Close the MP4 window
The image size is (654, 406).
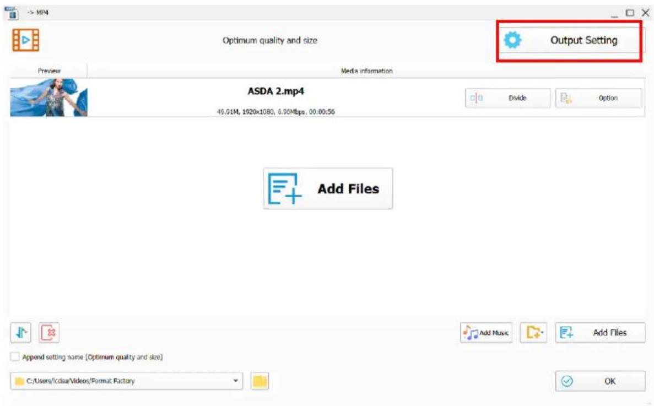pos(645,13)
